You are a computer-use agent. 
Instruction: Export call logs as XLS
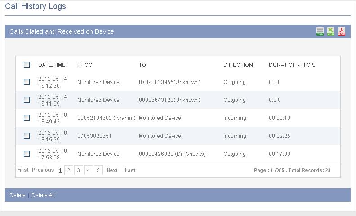pos(330,31)
